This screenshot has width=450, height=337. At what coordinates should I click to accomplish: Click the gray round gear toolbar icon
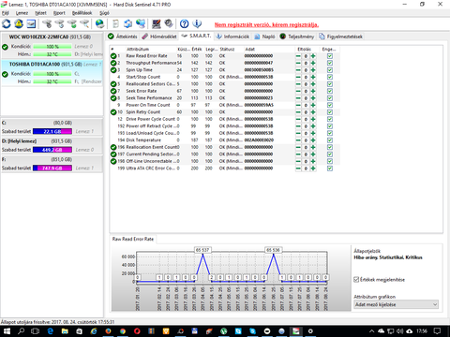click(x=169, y=23)
